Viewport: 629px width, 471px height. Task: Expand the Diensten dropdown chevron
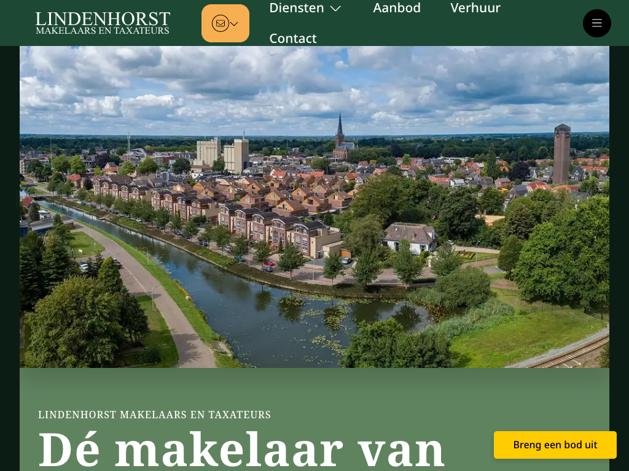(335, 9)
